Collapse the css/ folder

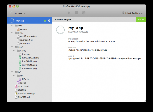click(12, 26)
